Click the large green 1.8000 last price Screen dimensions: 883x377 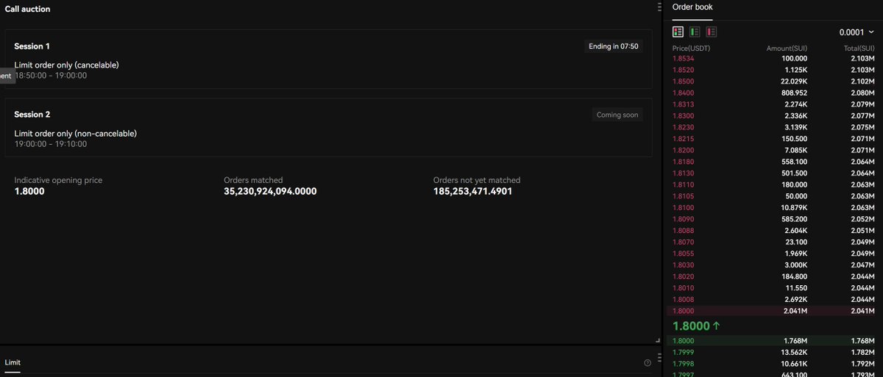click(691, 326)
